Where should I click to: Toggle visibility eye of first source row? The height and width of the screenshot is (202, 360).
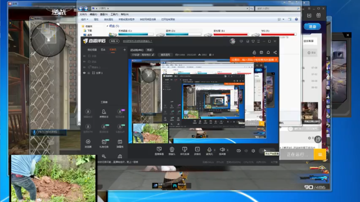[x=84, y=56]
